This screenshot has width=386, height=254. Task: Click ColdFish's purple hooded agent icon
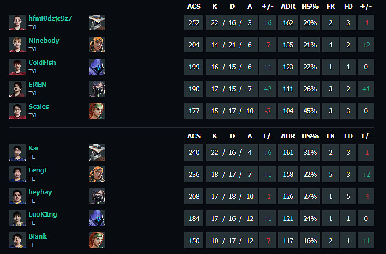click(x=97, y=67)
